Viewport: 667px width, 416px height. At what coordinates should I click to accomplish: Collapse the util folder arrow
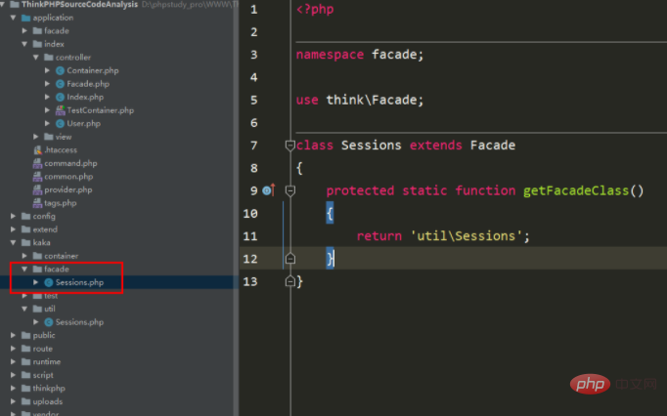coord(24,309)
